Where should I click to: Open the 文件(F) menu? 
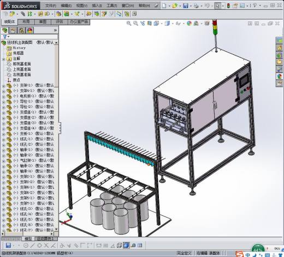click(x=50, y=5)
